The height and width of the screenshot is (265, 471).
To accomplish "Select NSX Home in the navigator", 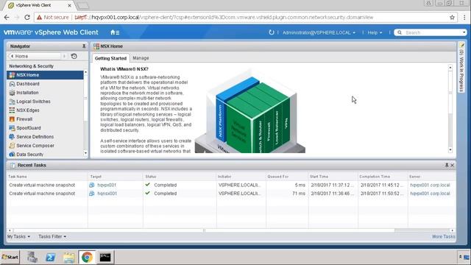I will 45,75.
